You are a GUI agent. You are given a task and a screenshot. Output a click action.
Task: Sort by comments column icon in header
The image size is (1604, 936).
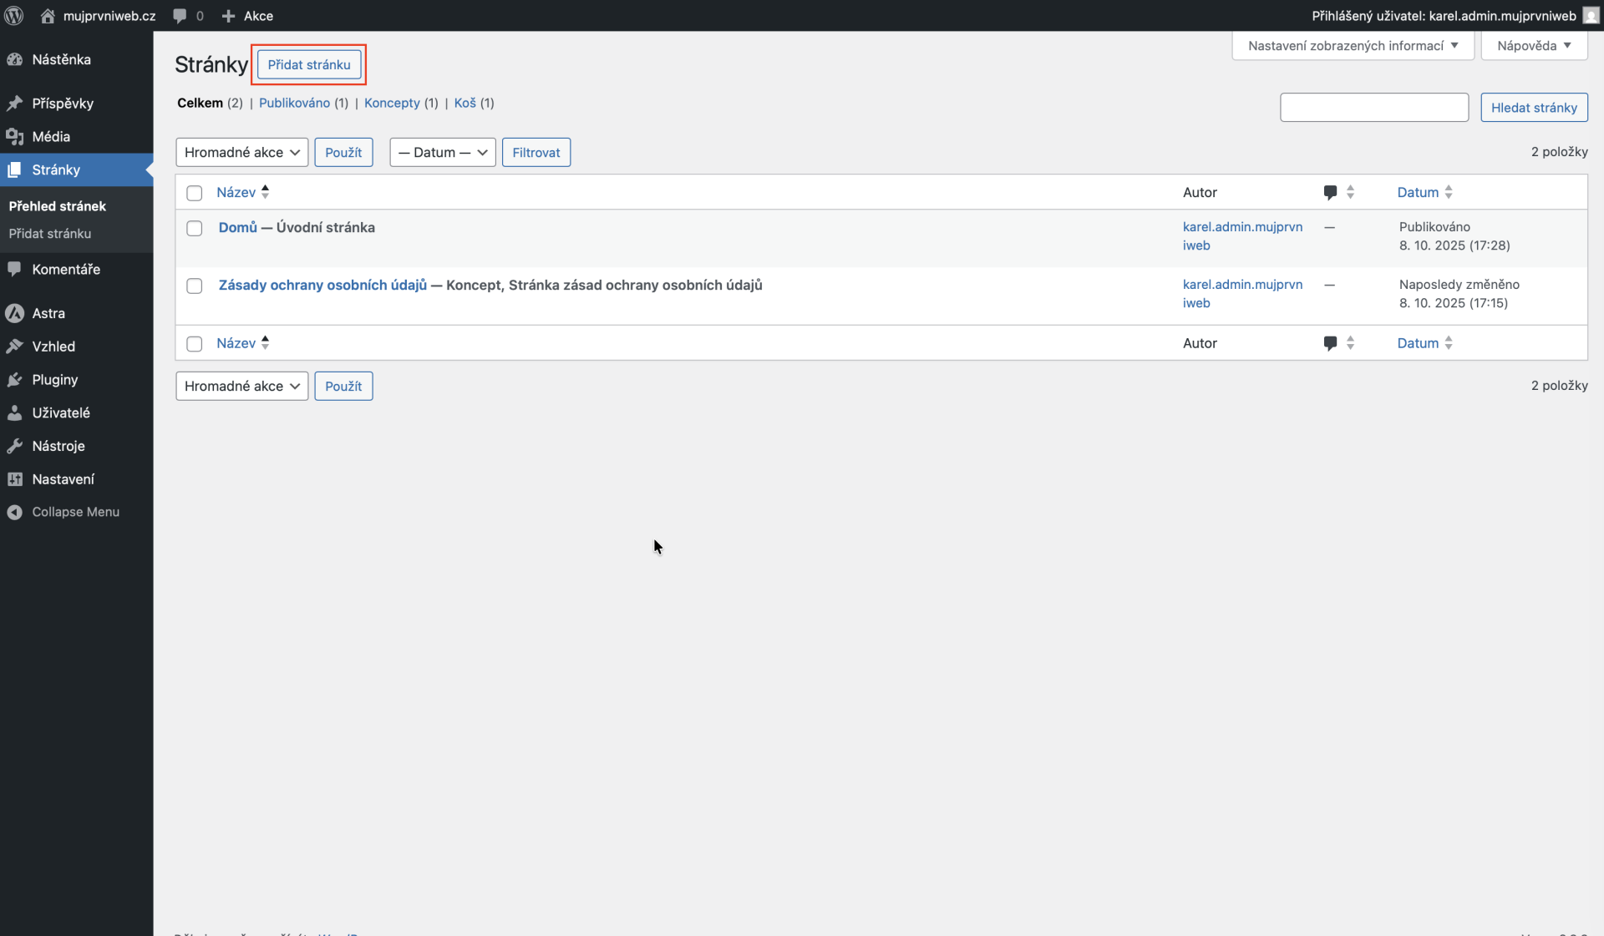click(1331, 193)
